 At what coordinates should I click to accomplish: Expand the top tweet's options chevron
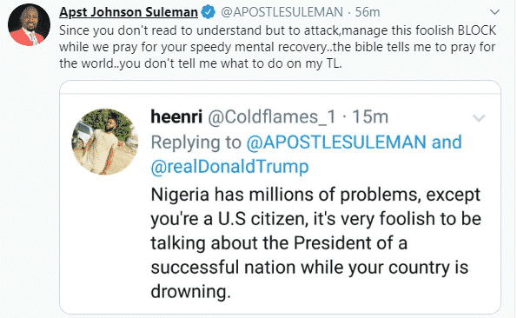[494, 12]
